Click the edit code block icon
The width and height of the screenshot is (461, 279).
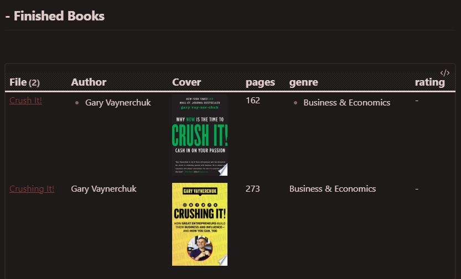tap(445, 73)
